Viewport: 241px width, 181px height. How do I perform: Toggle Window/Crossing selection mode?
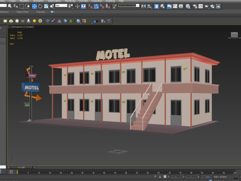[x=27, y=7]
